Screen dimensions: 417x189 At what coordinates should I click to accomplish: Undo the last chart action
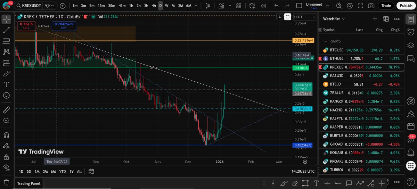(277, 6)
